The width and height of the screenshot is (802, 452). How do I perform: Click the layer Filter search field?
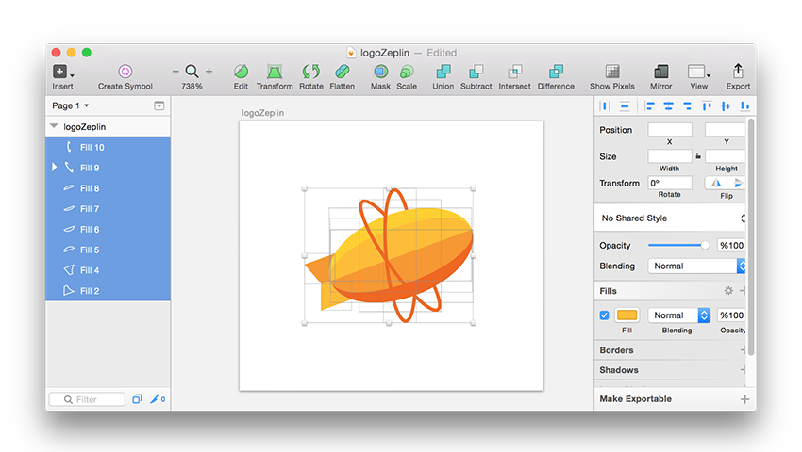87,399
